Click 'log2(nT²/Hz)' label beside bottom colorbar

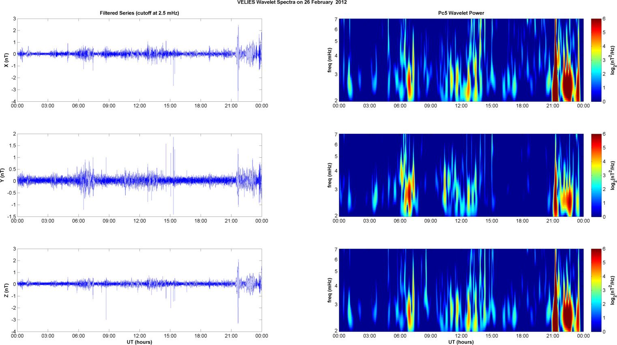[x=613, y=290]
